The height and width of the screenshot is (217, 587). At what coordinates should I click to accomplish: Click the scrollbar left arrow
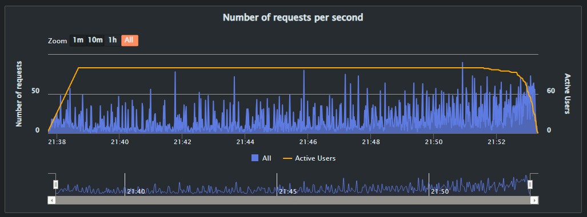pos(51,200)
